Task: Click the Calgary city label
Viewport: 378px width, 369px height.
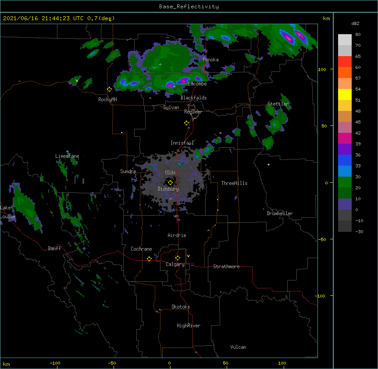Action: [x=175, y=264]
